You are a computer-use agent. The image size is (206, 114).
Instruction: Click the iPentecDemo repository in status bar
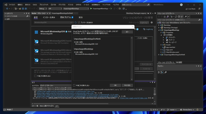point(187,110)
